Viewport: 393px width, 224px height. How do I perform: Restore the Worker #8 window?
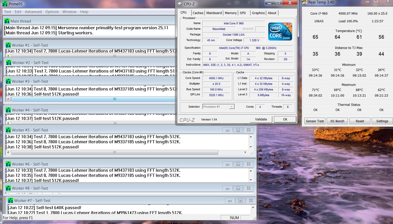238,188
